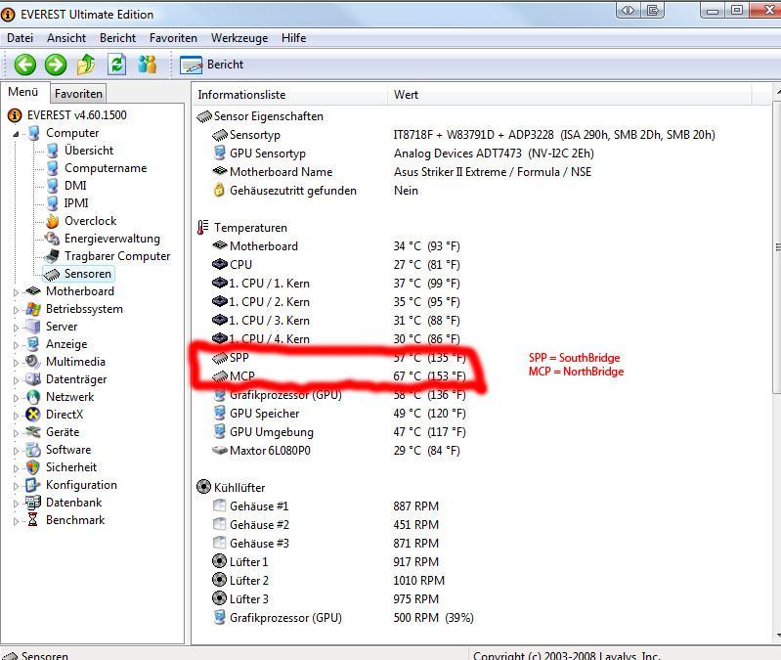Click the DirectX icon
The height and width of the screenshot is (660, 781).
click(x=33, y=415)
